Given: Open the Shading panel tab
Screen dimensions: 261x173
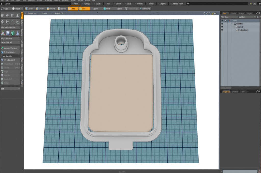Looking at the screenshot, I should [x=233, y=13].
